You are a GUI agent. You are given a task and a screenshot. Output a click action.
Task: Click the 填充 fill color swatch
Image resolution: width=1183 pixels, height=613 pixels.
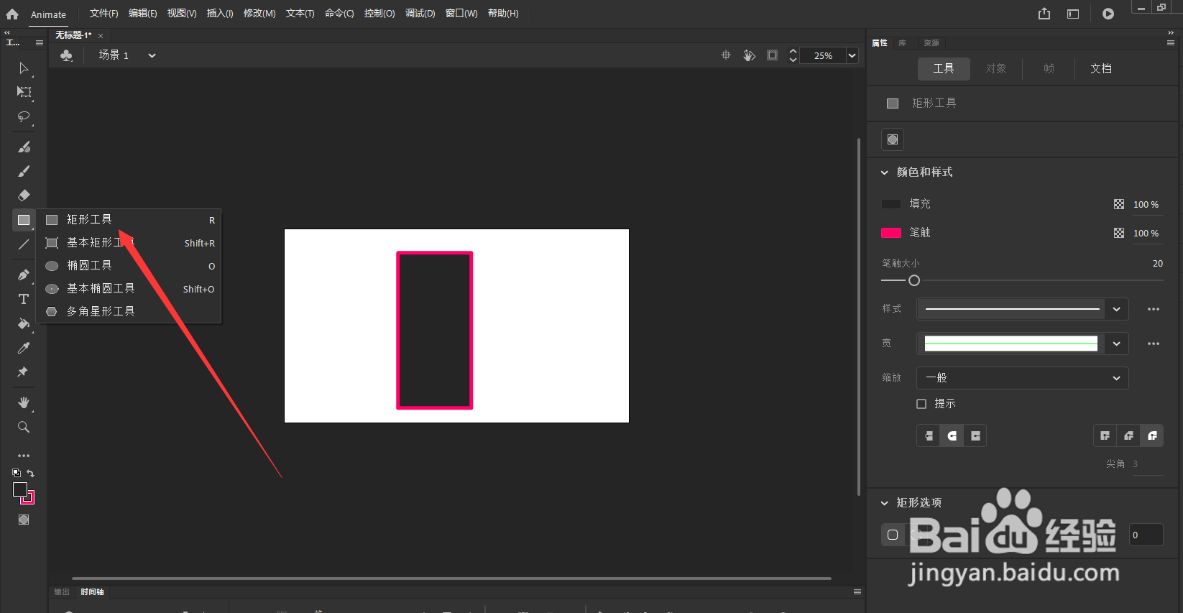pyautogui.click(x=891, y=204)
